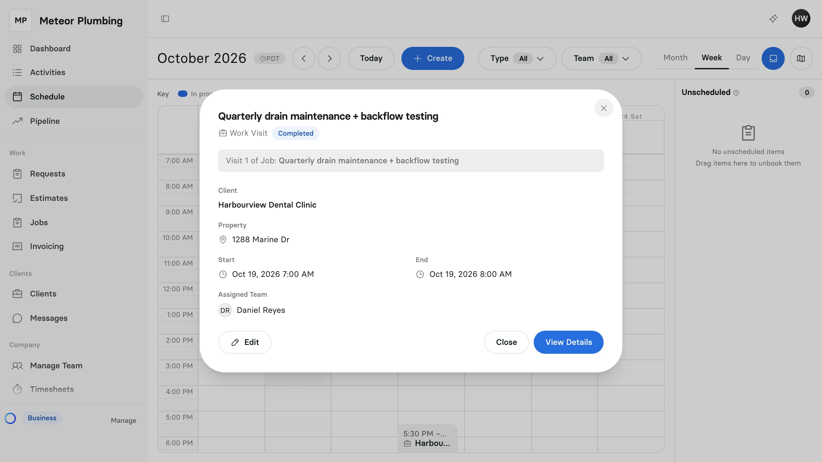Open the 5:30 PM Harbou... calendar event

tap(427, 438)
